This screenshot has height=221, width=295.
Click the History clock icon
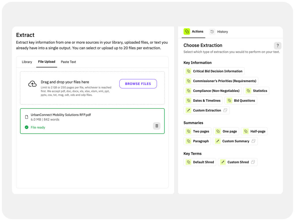pos(212,32)
